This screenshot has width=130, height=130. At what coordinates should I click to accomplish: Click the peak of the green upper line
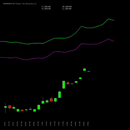tap(108, 19)
